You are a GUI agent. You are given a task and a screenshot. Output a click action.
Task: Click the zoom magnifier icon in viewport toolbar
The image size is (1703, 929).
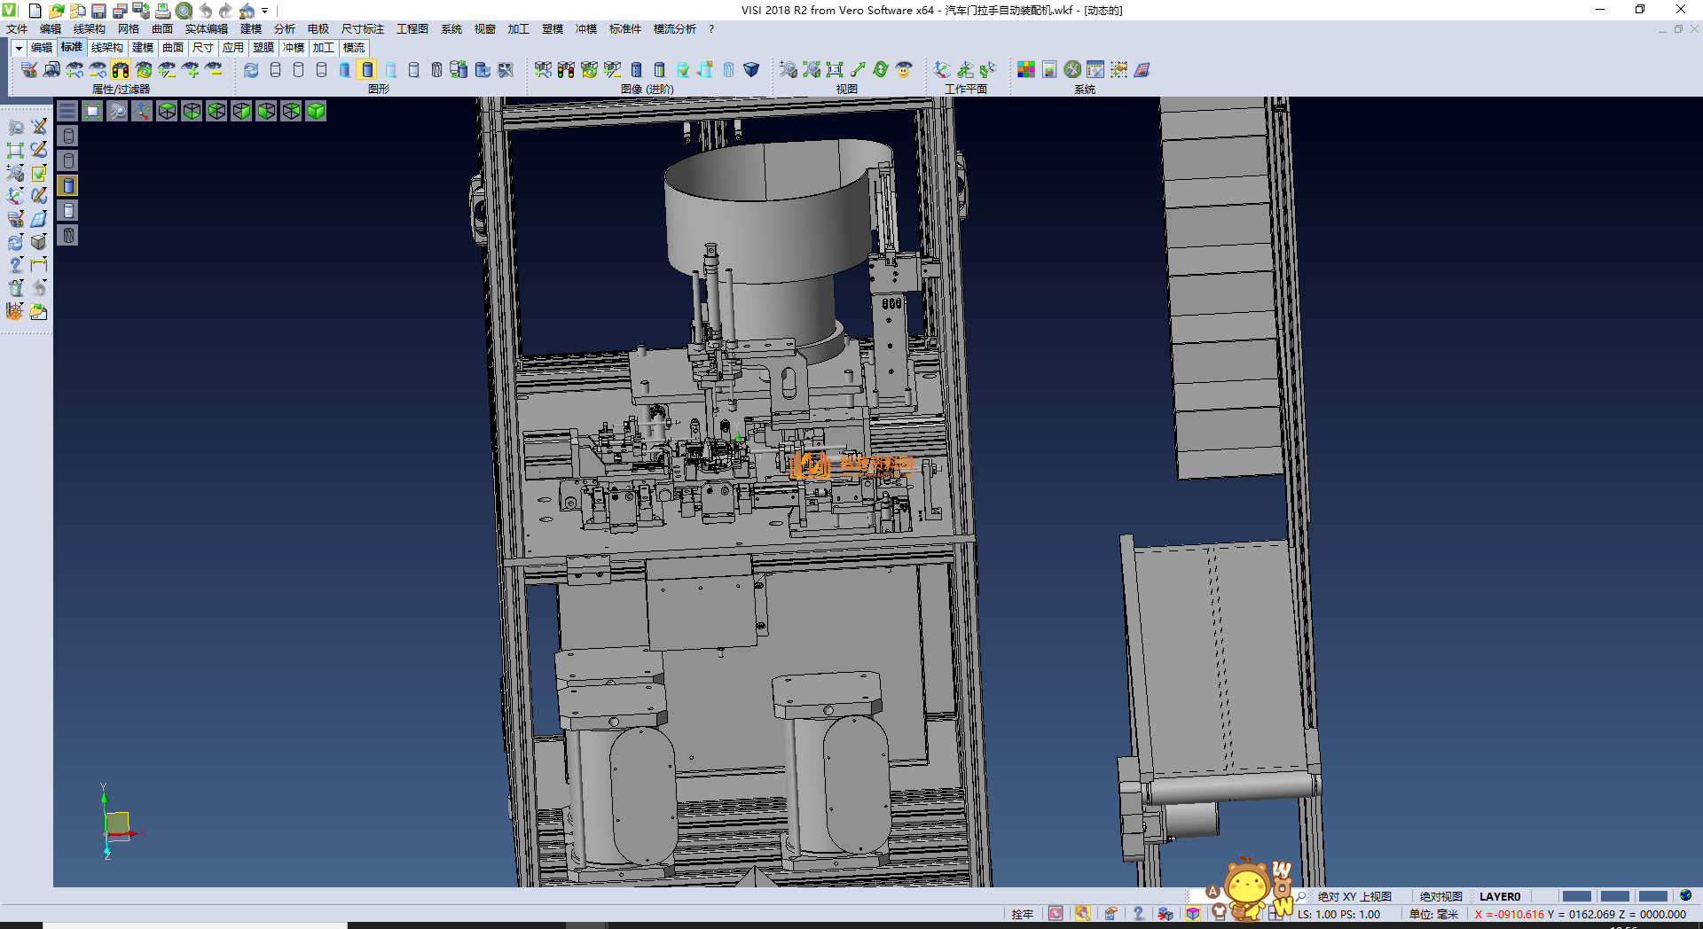(x=117, y=111)
